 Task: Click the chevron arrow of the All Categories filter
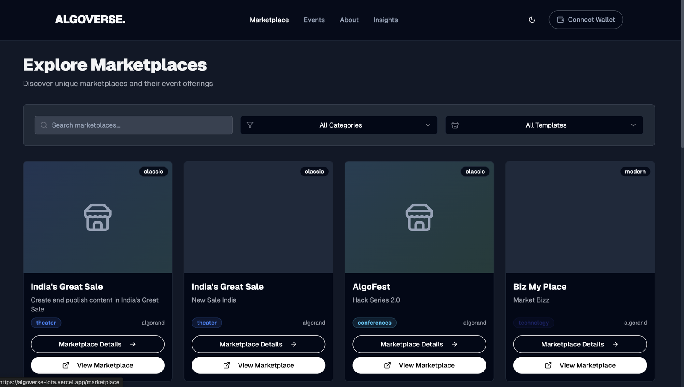428,125
